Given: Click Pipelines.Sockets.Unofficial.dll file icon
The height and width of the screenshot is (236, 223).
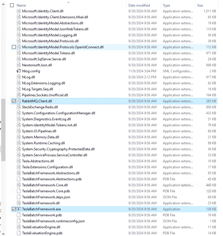Looking at the screenshot, I should click(19, 95).
